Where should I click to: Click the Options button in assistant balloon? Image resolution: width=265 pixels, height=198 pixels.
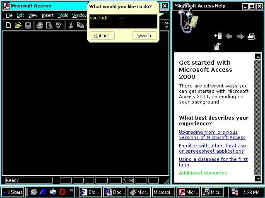[x=102, y=35]
